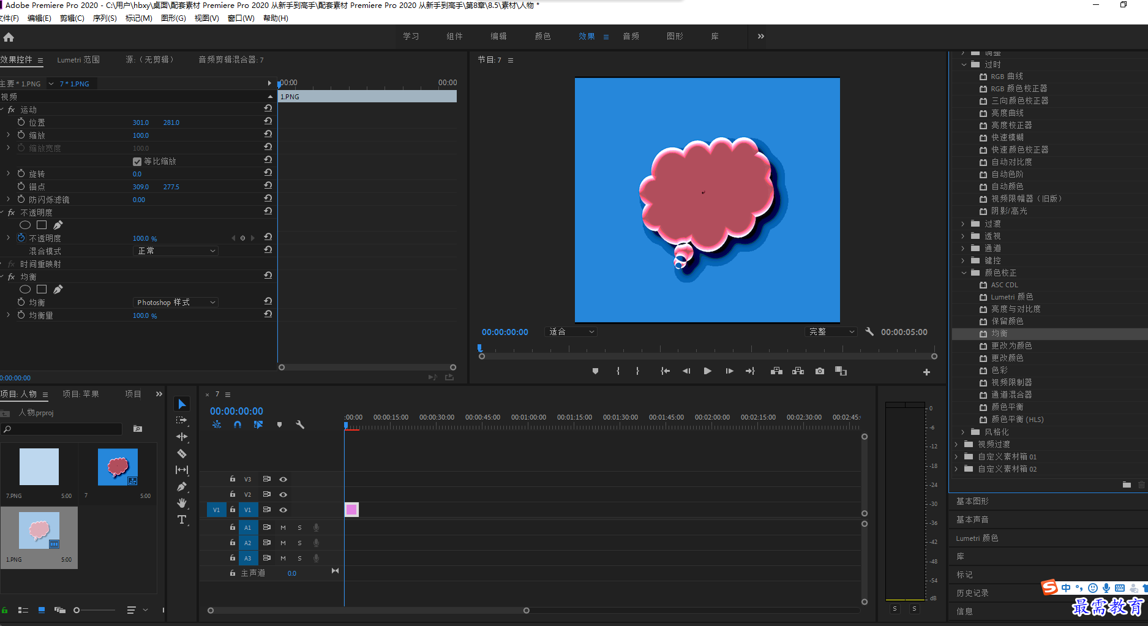The width and height of the screenshot is (1148, 626).
Task: Toggle V1 track output eye
Action: coord(283,510)
